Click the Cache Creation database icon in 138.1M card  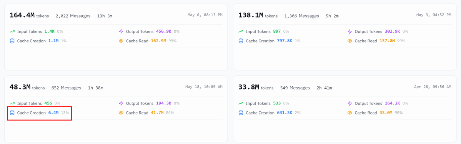coord(241,41)
